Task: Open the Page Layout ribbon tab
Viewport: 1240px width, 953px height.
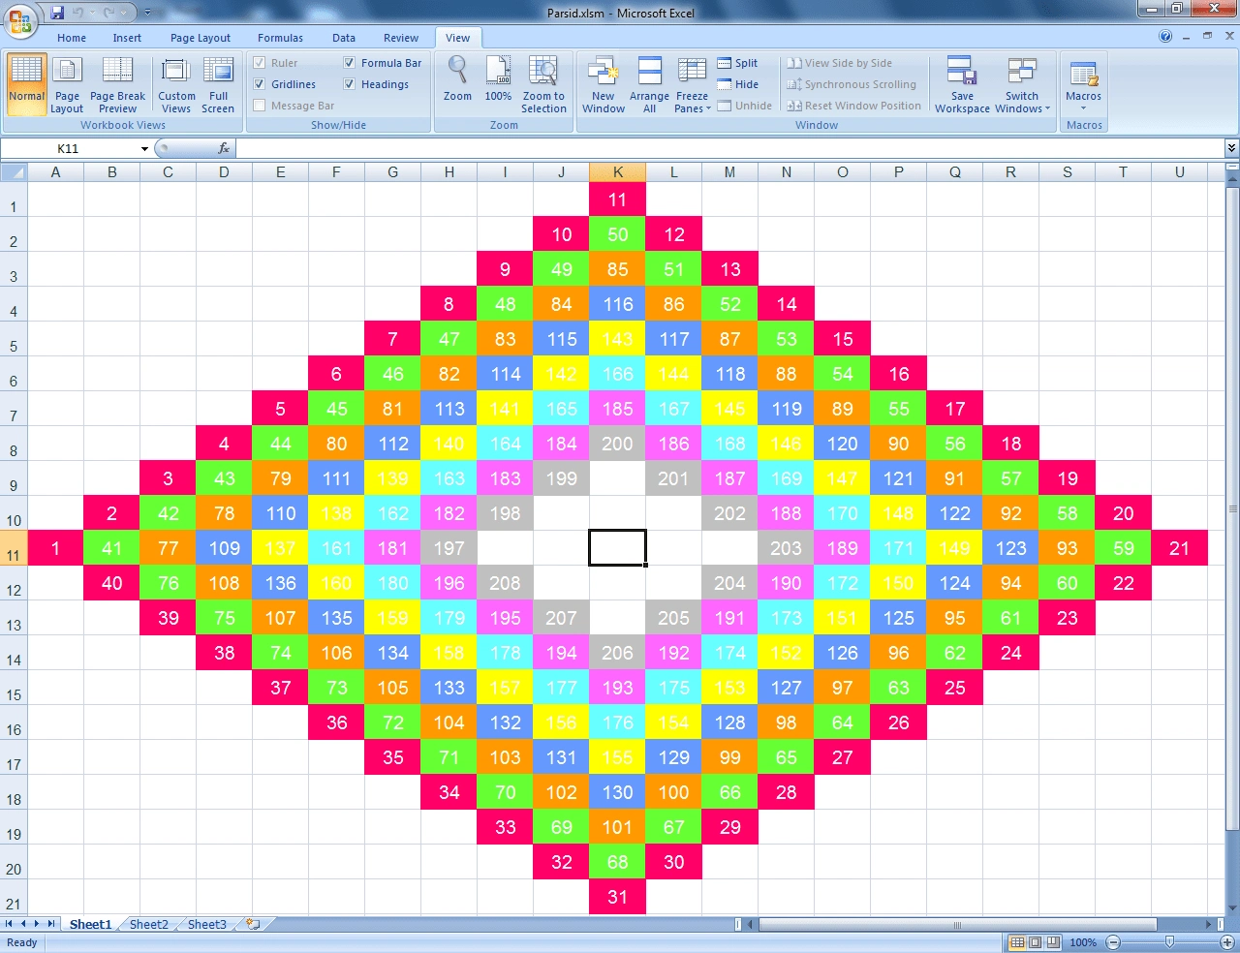Action: pos(201,38)
